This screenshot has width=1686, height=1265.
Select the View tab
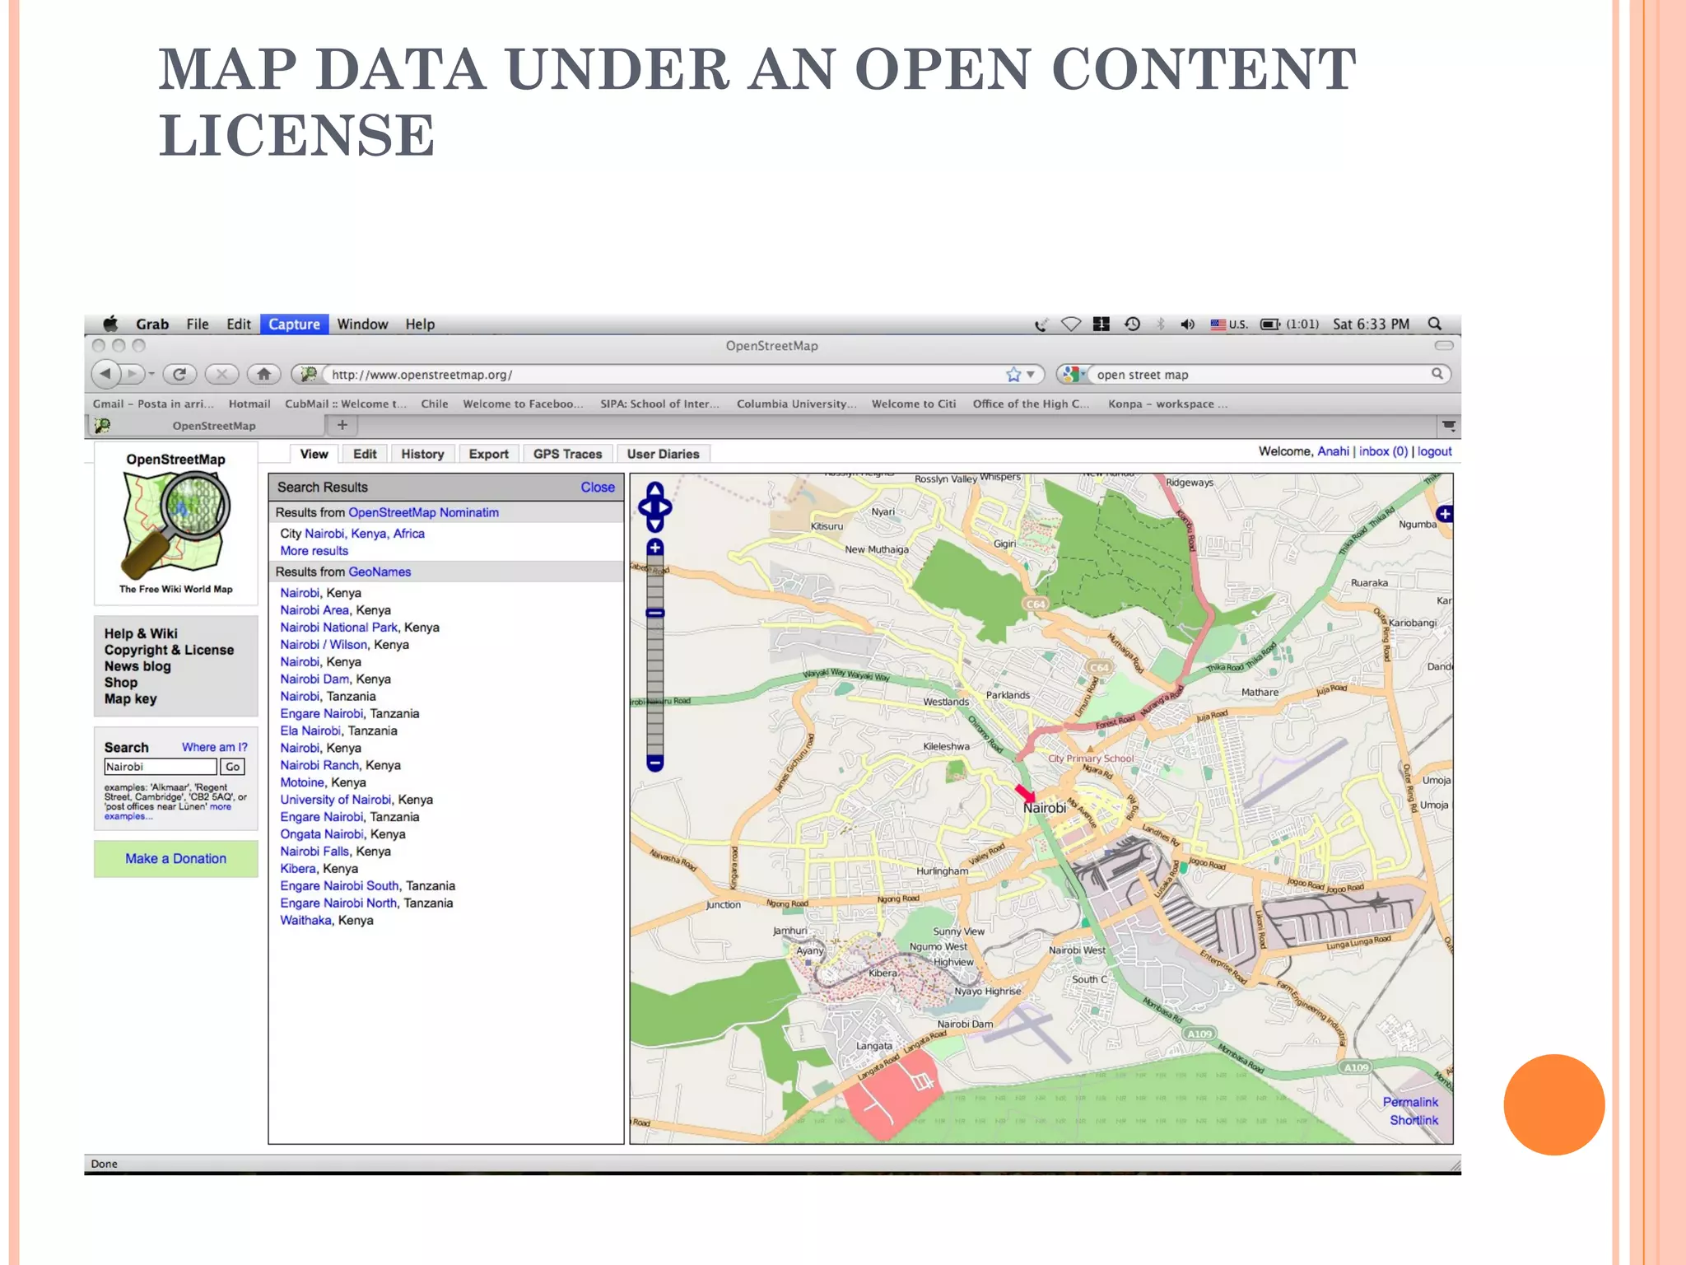[314, 454]
